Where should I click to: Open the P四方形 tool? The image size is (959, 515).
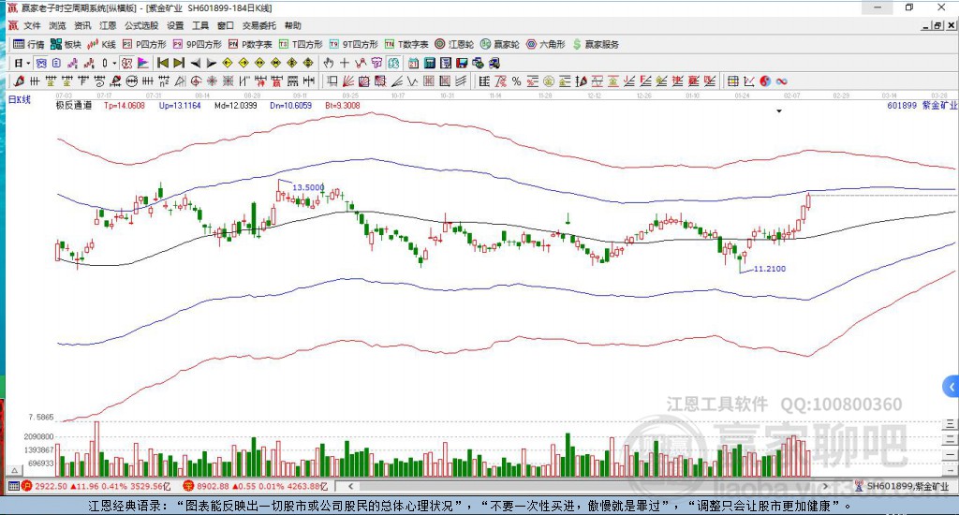pos(144,44)
